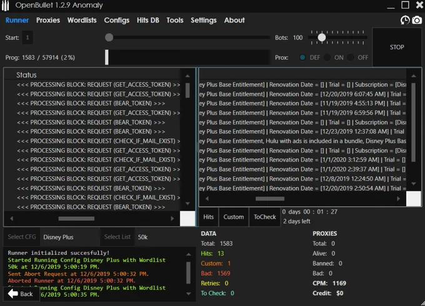
Task: Click the 'Runner initialized succesfully!' log line
Action: click(x=59, y=253)
